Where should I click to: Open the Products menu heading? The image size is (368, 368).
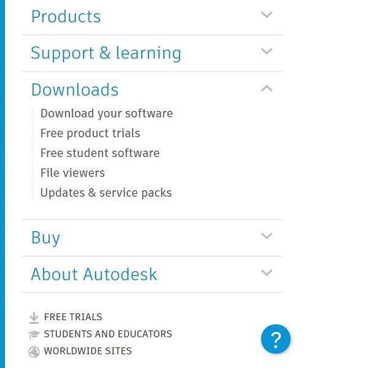66,17
